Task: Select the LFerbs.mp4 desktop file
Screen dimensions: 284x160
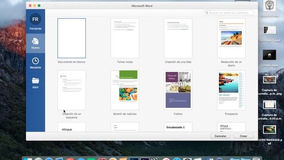Action: point(269,55)
